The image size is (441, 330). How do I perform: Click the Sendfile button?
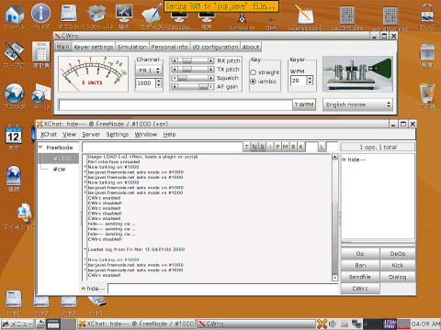coord(360,277)
